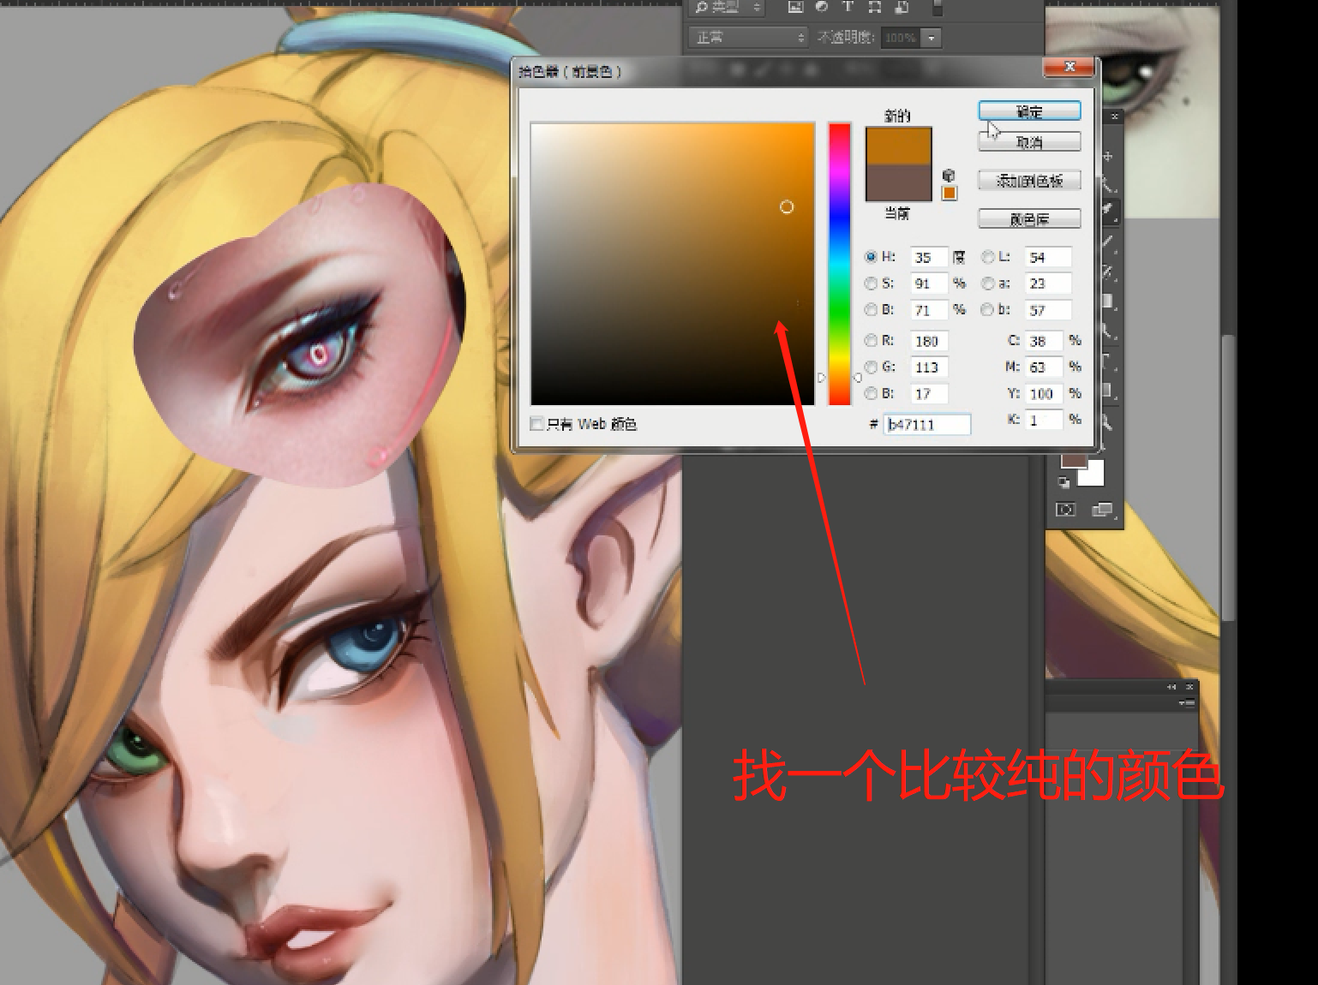
Task: Filter layers by adjustment layer icon
Action: (x=822, y=8)
